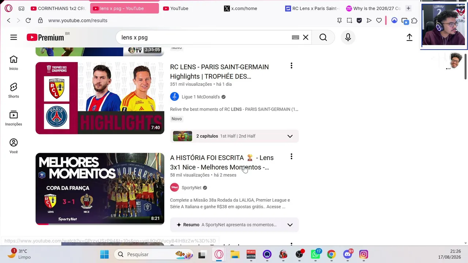Open the Ligue 1 McDonald's channel avatar
Screen dimensions: 468x263
click(x=174, y=97)
